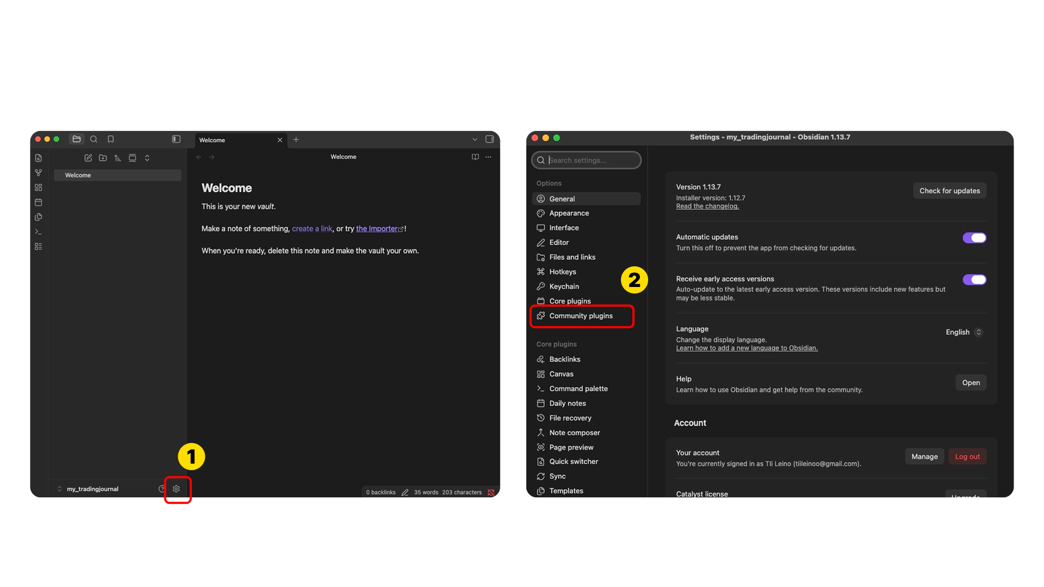Select Appearance in settings options
The image size is (1044, 587).
coord(586,213)
